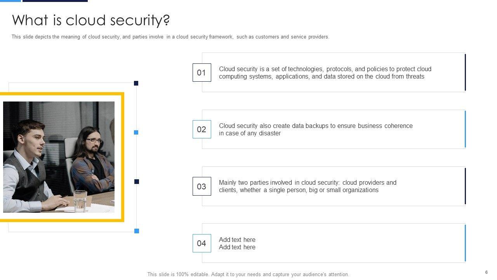Click the meeting photo of two men
The image size is (497, 280).
[59, 157]
